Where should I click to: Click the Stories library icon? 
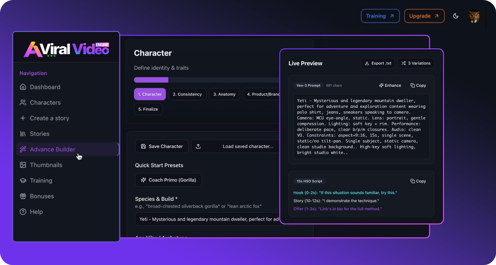[x=23, y=134]
